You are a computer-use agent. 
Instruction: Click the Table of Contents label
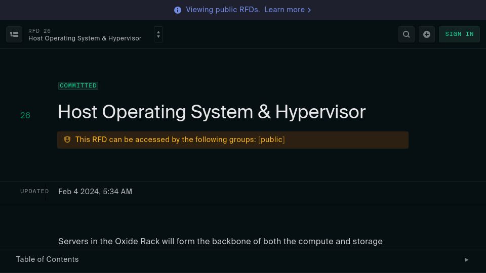point(48,259)
